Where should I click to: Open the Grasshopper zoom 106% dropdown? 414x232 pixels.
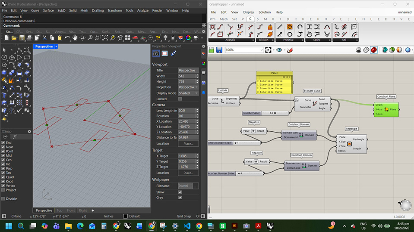[261, 50]
